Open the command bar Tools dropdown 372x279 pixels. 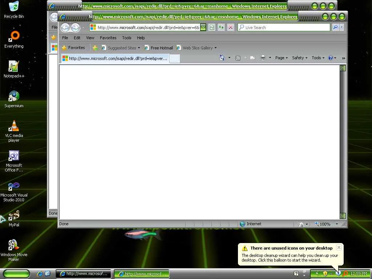pyautogui.click(x=318, y=58)
